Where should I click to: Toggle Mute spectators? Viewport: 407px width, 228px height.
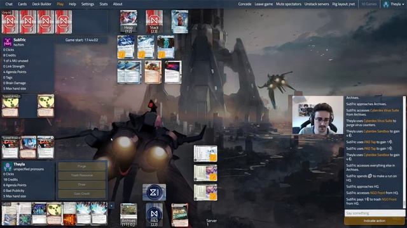[x=289, y=4]
